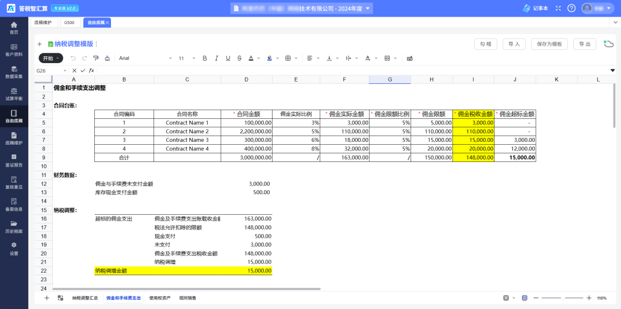This screenshot has width=621, height=309.
Task: Click the add new sheet plus icon
Action: coord(47,298)
